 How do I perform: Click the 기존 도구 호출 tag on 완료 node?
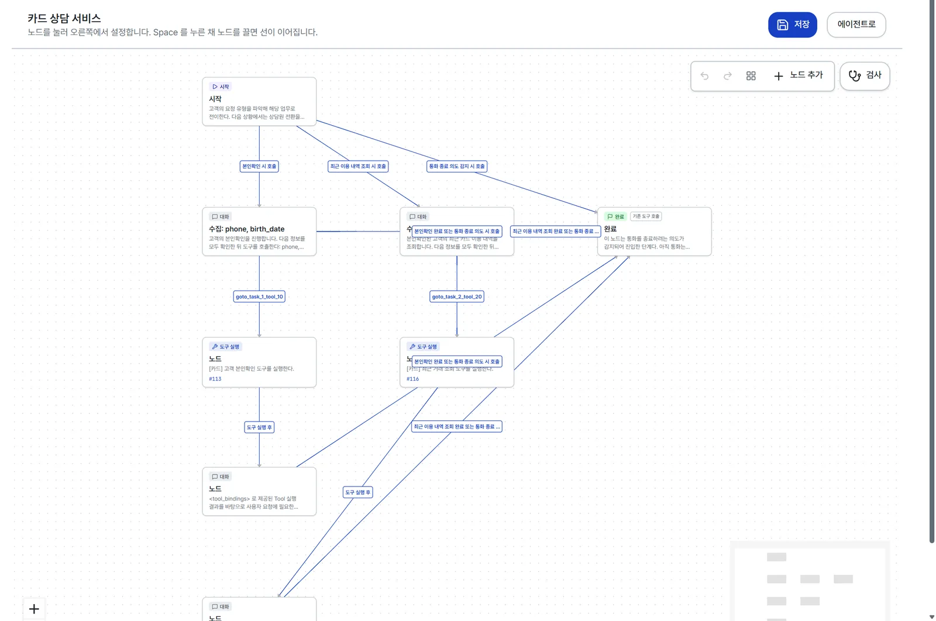(646, 216)
